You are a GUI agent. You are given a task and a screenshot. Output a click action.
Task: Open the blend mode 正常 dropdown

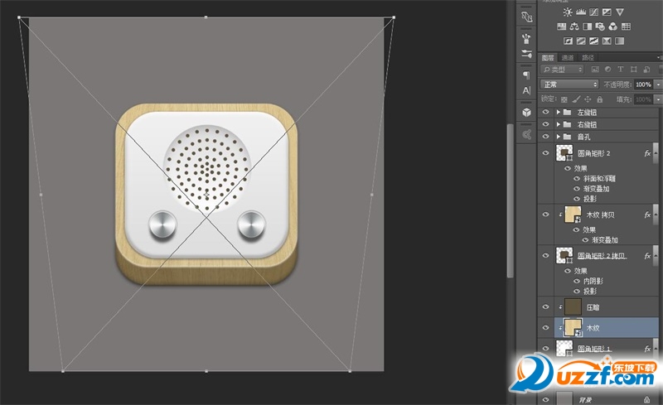click(569, 84)
